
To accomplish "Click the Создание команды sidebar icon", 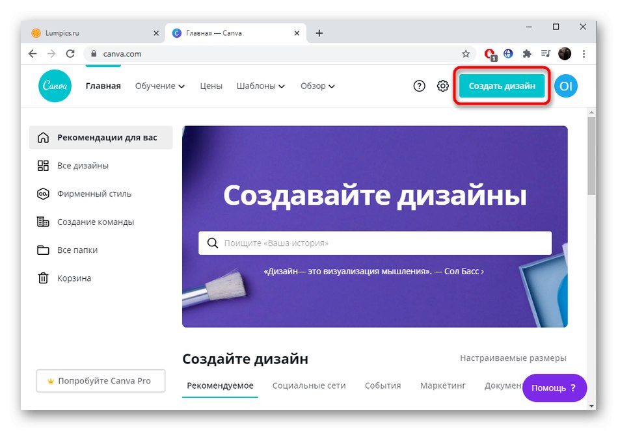I will point(44,221).
